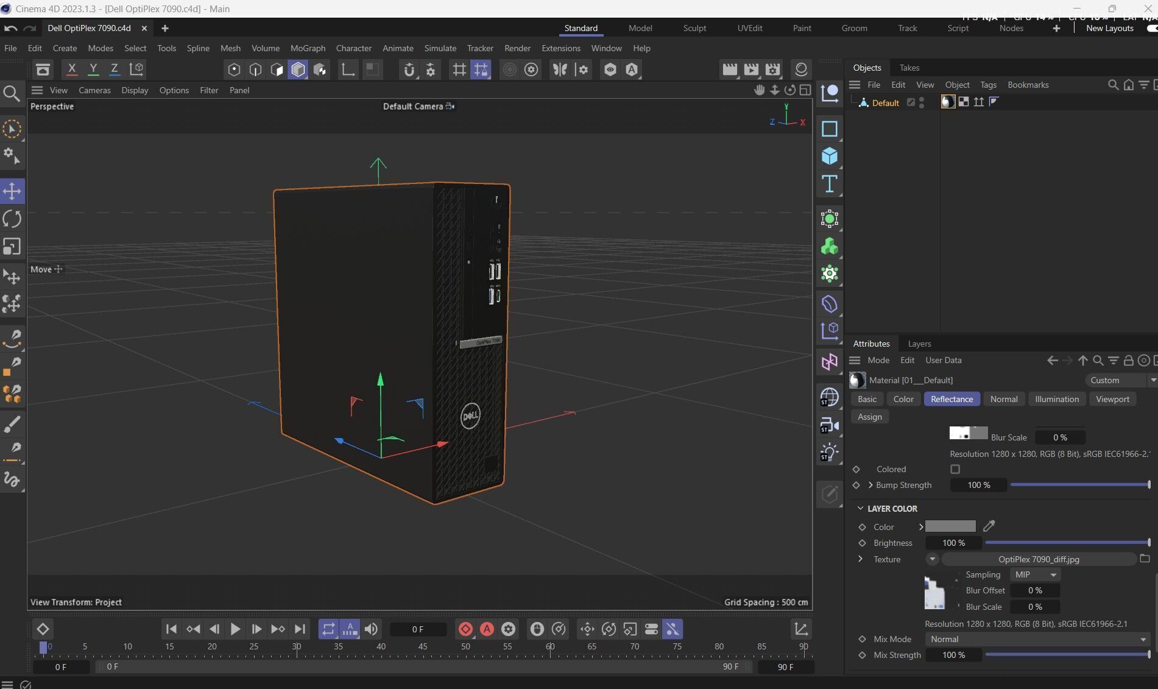Open the Extensions menu
This screenshot has width=1158, height=689.
pyautogui.click(x=561, y=48)
